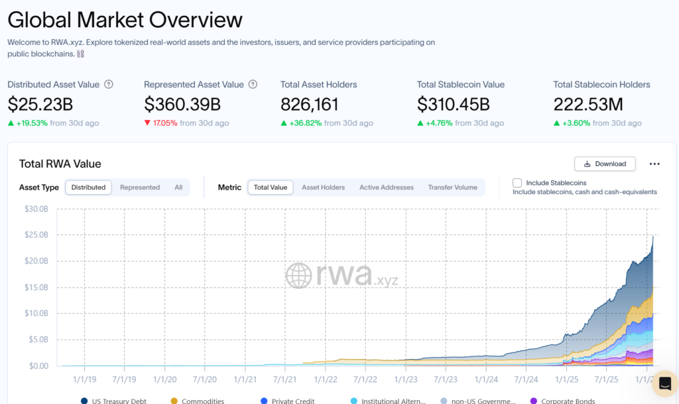Click the chain link emoji after 'public blockchains'

click(x=80, y=54)
